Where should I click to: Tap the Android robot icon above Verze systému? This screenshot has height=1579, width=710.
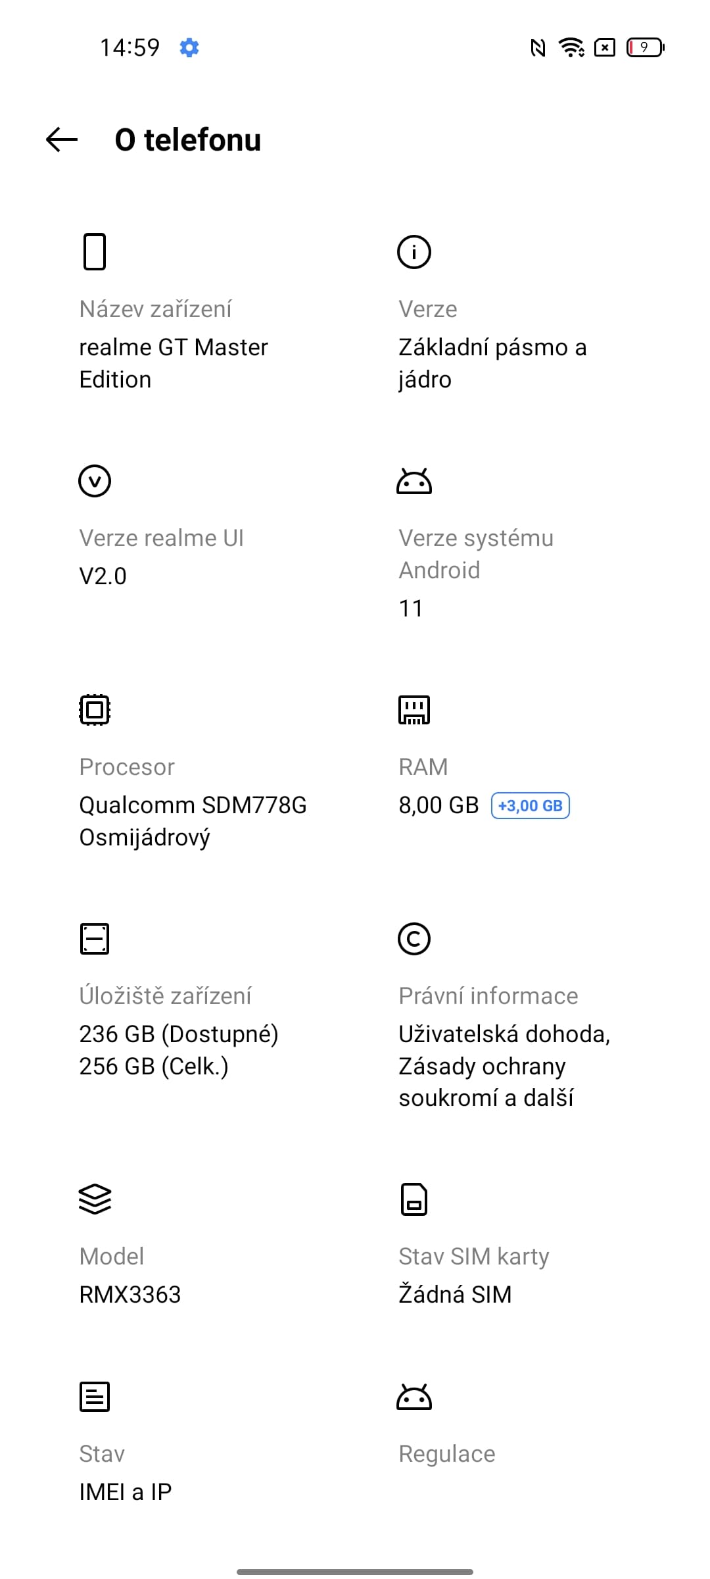pyautogui.click(x=414, y=482)
